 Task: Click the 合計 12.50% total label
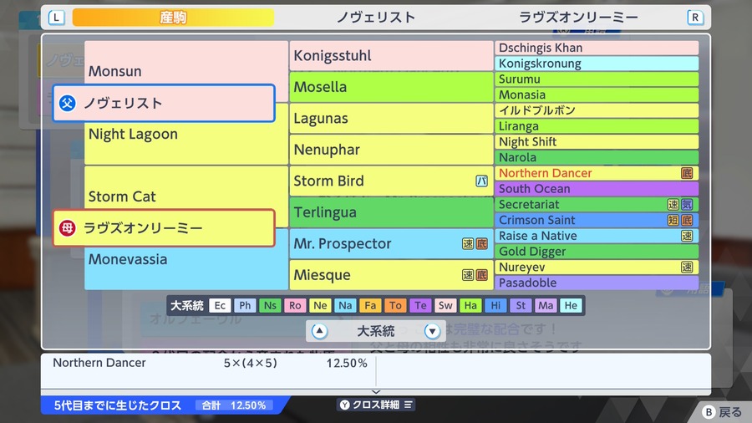pos(234,405)
